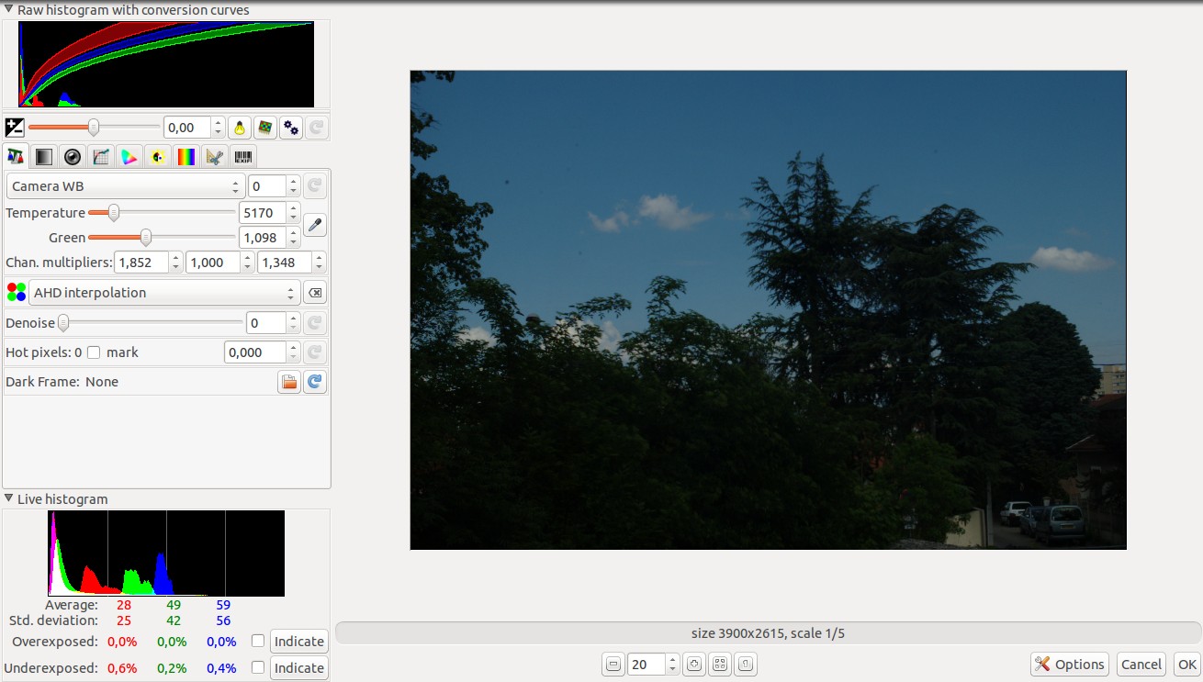This screenshot has height=682, width=1203.
Task: Open the raw color mosaic icon
Action: 264,127
